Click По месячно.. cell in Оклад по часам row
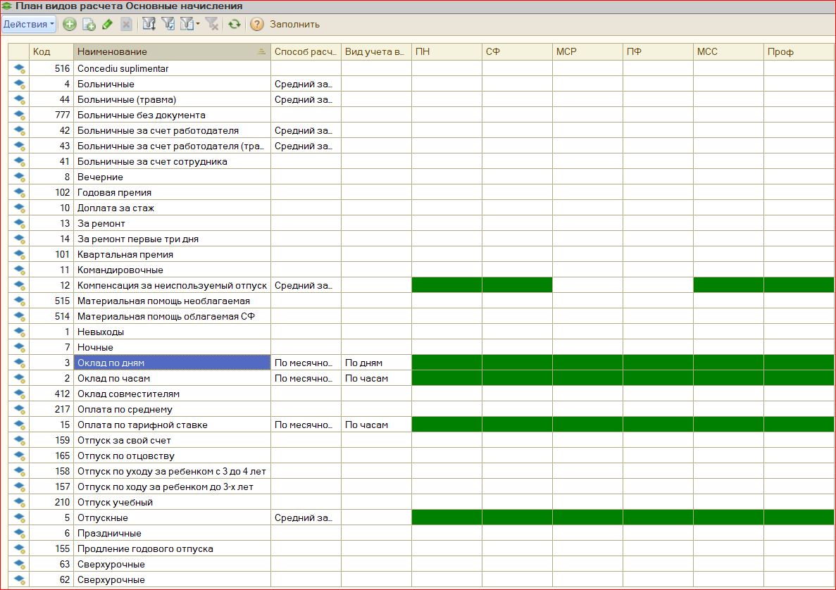This screenshot has height=590, width=836. (x=306, y=378)
